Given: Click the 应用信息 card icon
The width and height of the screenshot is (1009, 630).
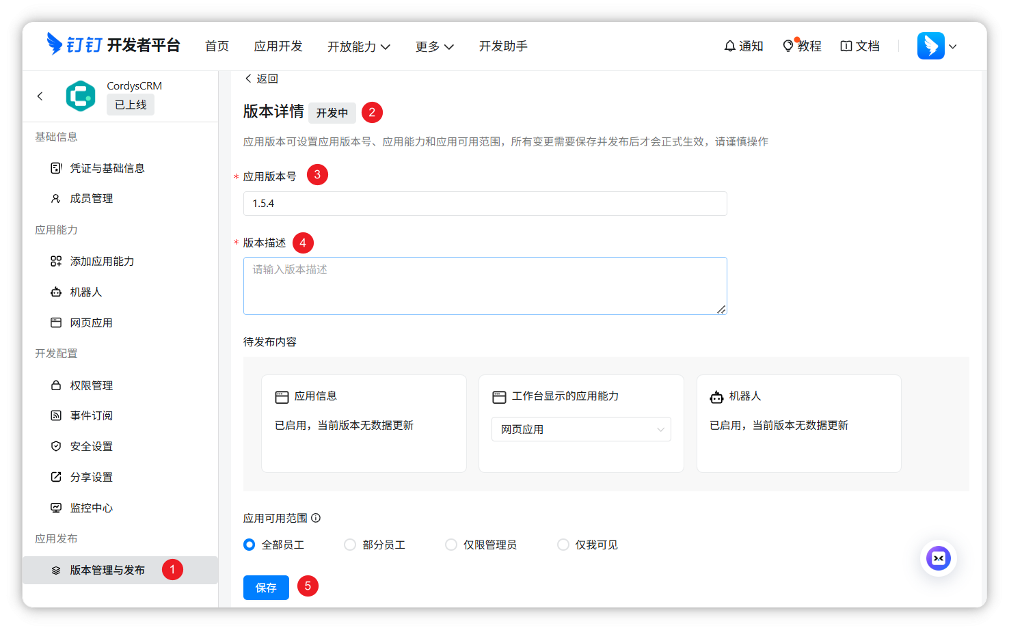Looking at the screenshot, I should pos(282,397).
